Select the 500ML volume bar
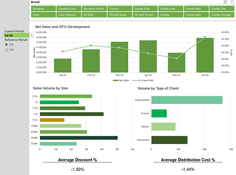The image size is (236, 175). click(79, 138)
